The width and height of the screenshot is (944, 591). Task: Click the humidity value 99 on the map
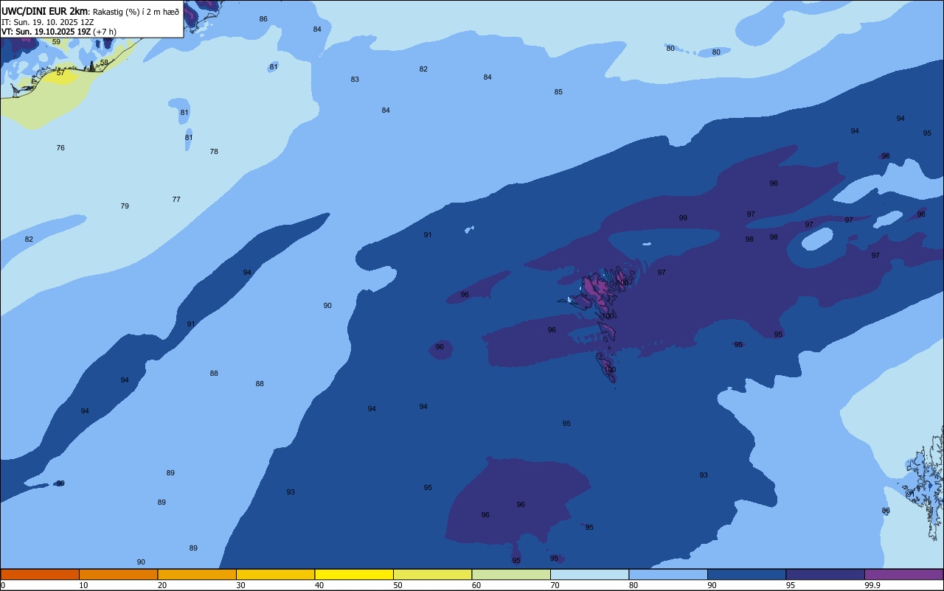(683, 218)
